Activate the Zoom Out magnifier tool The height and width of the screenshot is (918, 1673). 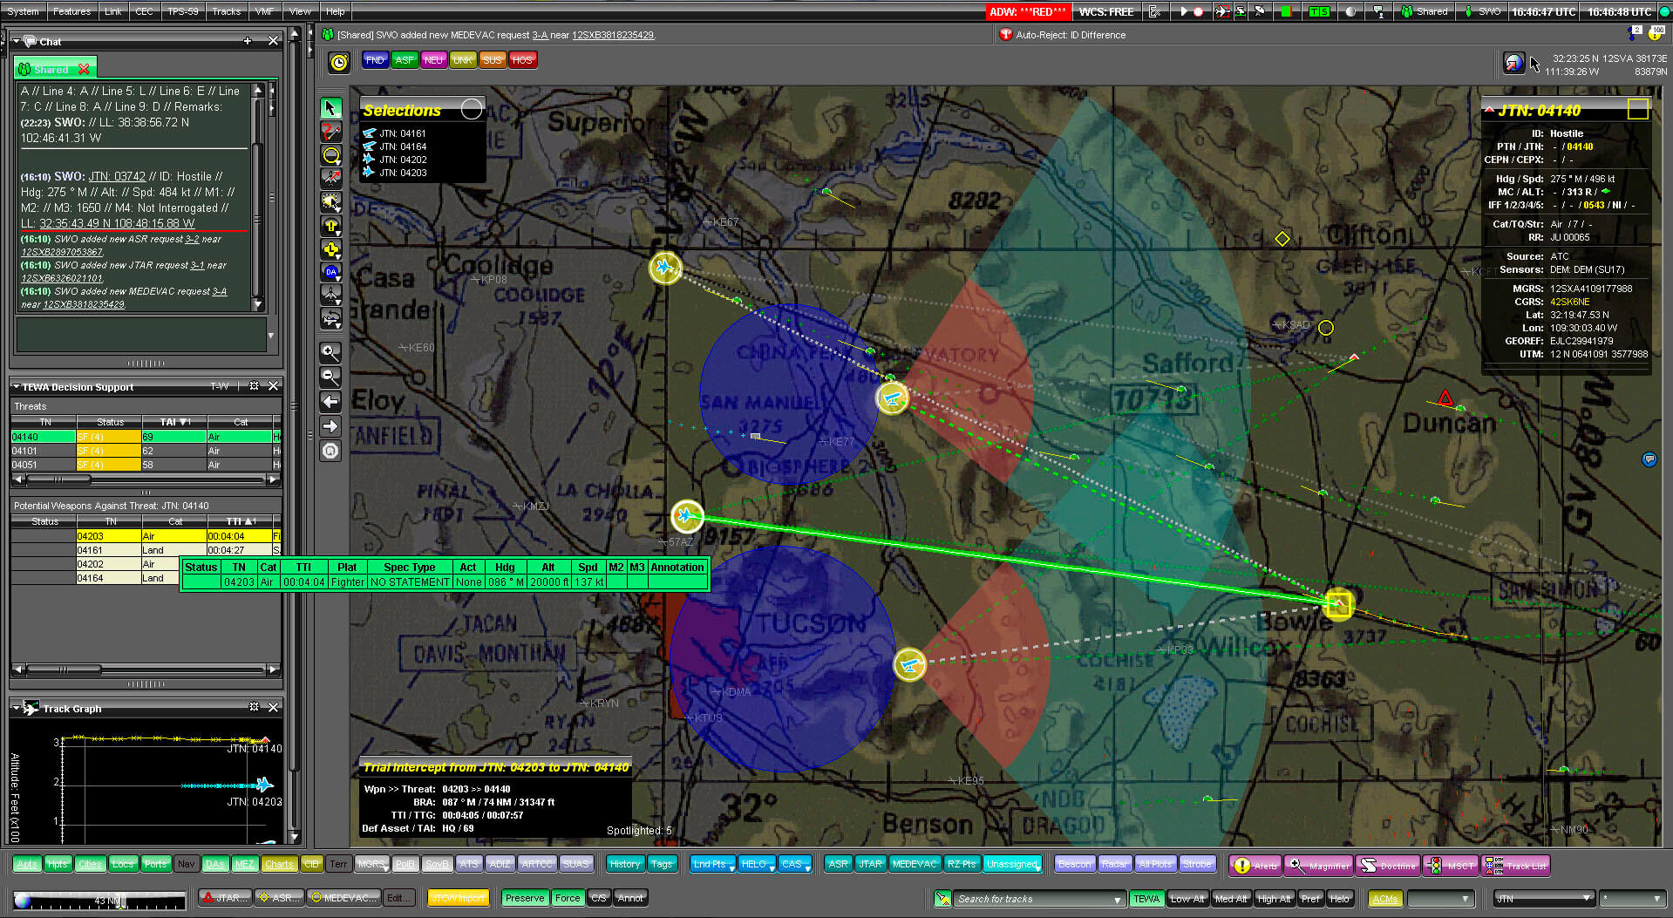pos(331,377)
